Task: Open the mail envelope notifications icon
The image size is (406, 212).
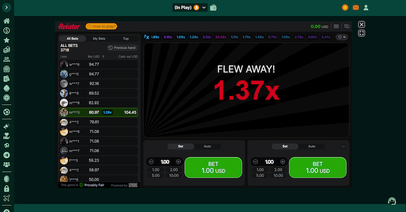Action: point(356,8)
